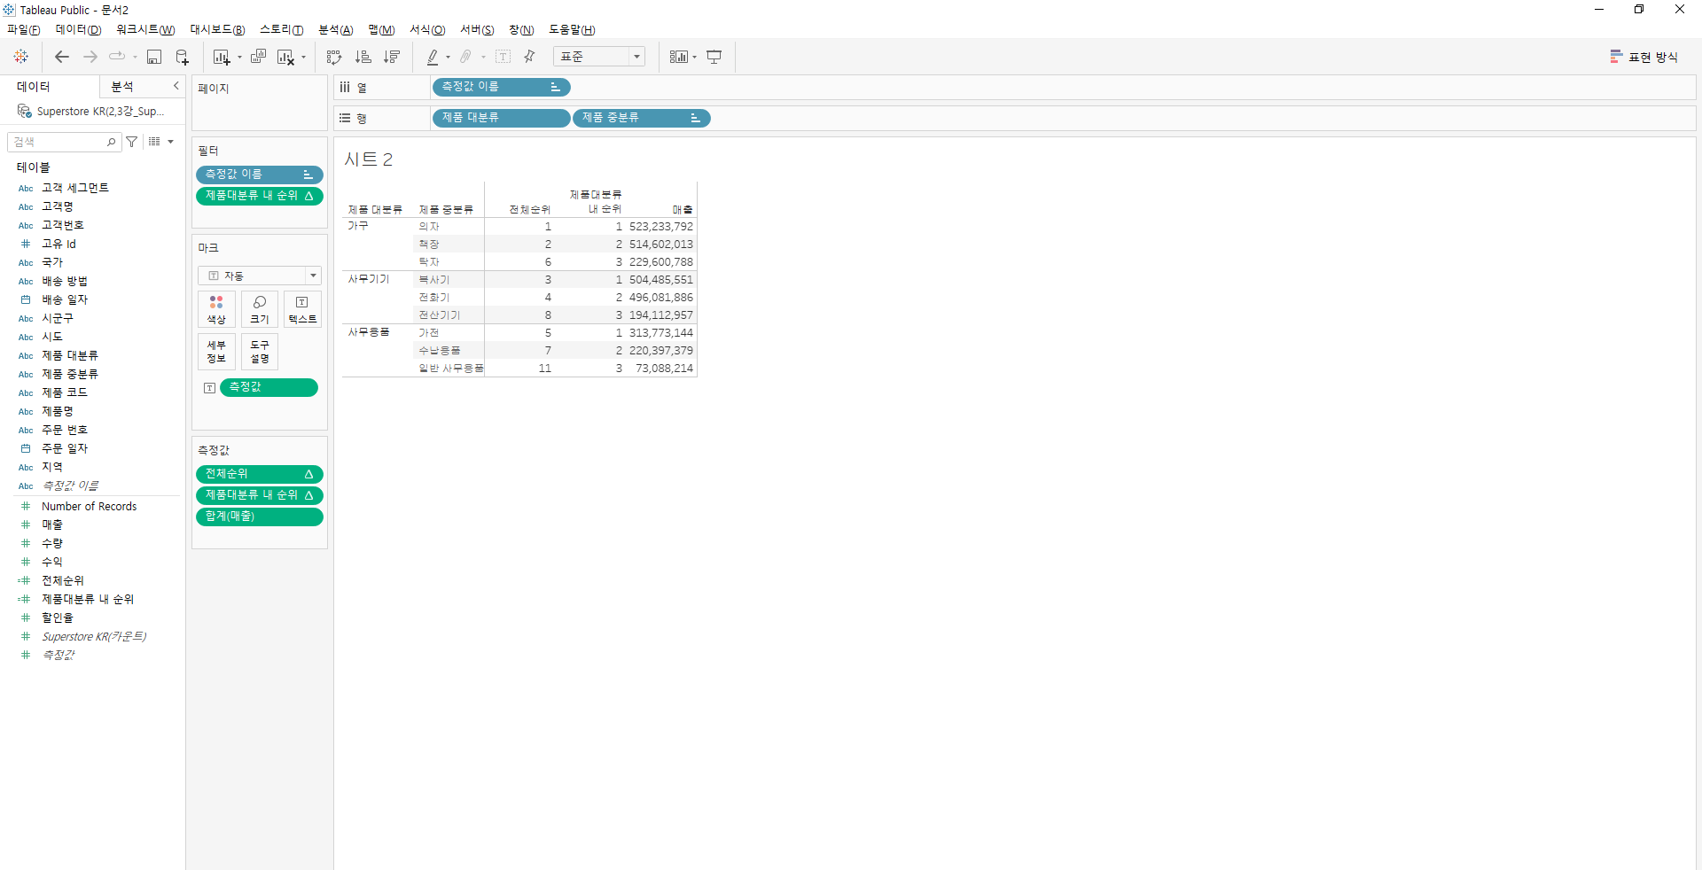Viewport: 1702px width, 870px height.
Task: Click the 측정값 이름 pill on Columns shelf
Action: [501, 87]
